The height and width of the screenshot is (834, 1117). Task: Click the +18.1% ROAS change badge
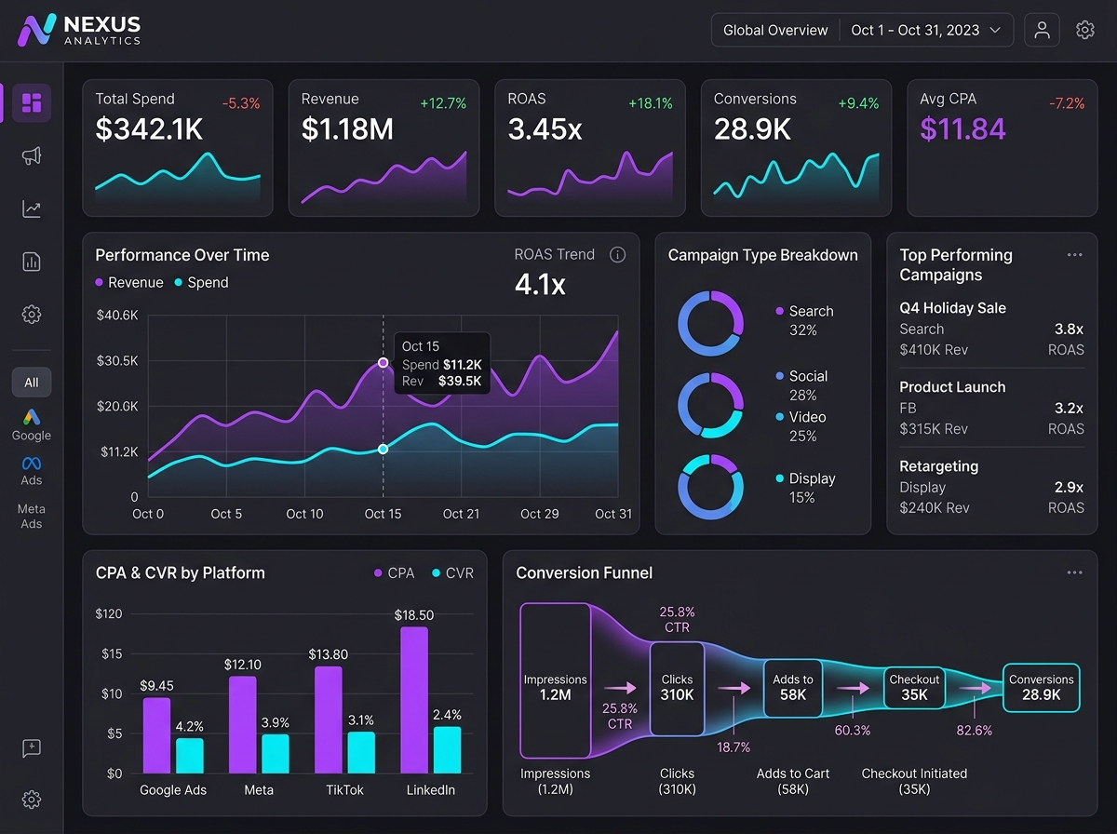pyautogui.click(x=650, y=103)
